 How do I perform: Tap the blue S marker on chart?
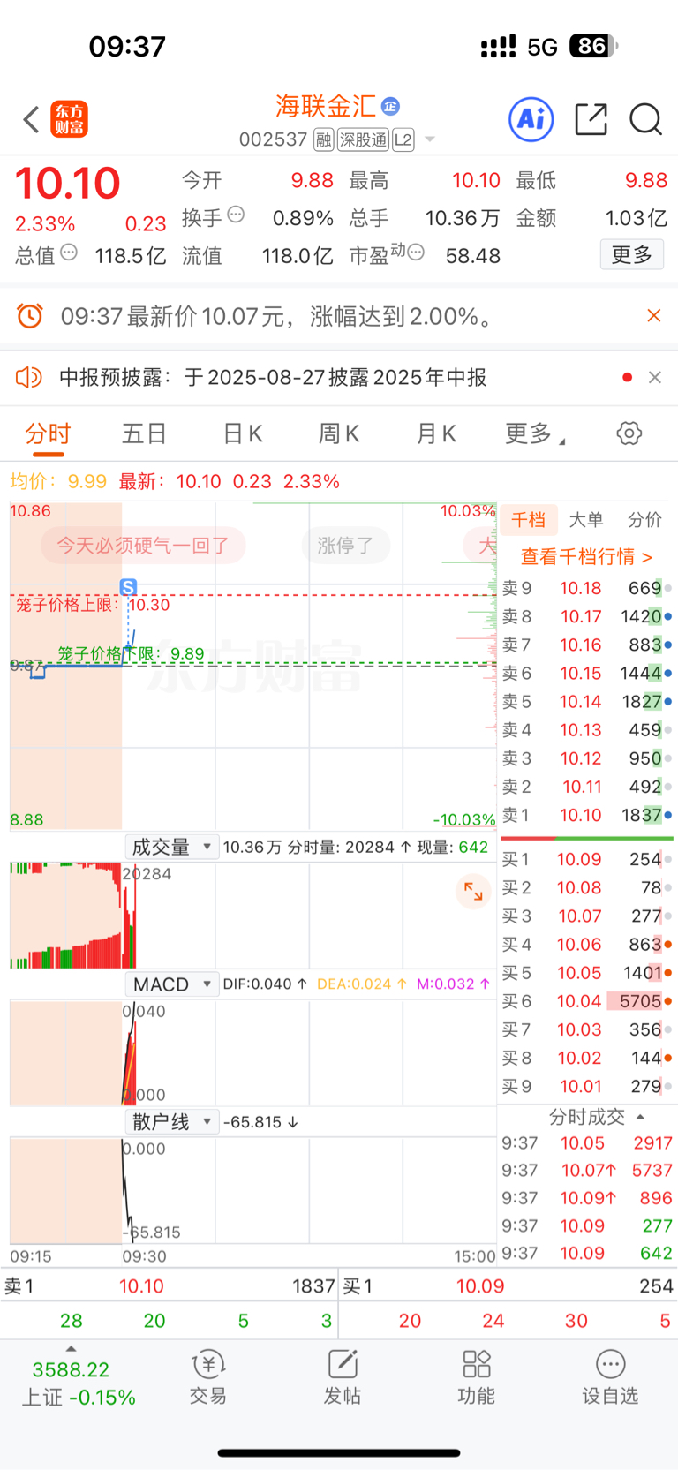click(128, 587)
